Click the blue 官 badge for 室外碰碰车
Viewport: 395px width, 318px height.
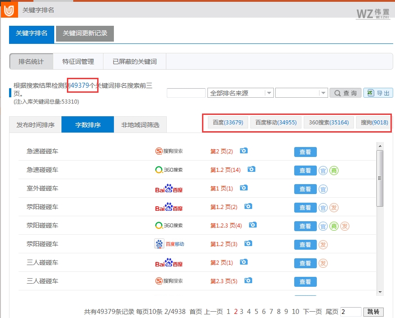click(323, 189)
